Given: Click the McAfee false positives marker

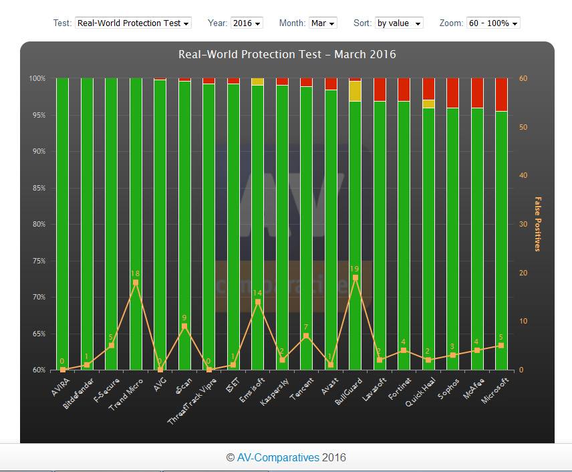Looking at the screenshot, I should click(x=477, y=350).
